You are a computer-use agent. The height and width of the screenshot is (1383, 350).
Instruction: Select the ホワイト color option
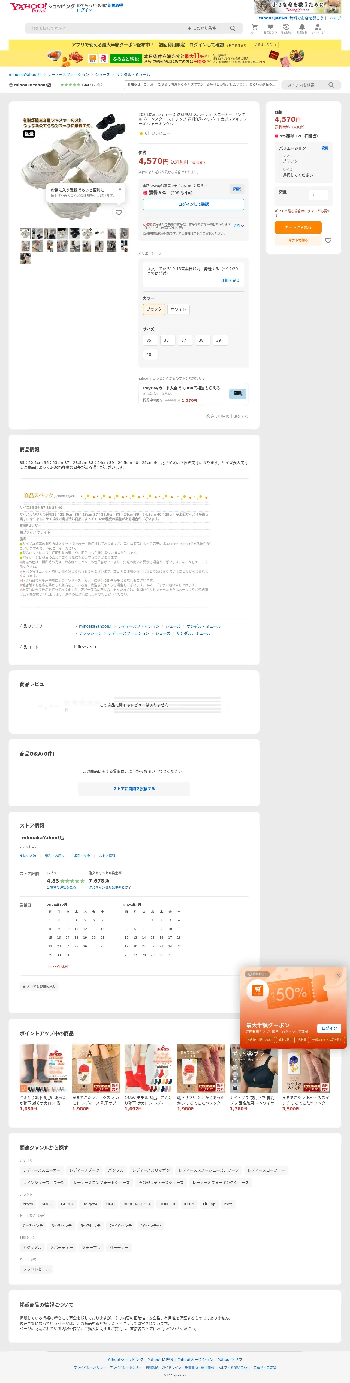point(178,309)
